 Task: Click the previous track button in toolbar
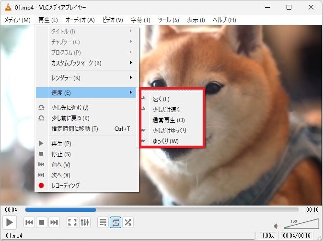pyautogui.click(x=29, y=222)
